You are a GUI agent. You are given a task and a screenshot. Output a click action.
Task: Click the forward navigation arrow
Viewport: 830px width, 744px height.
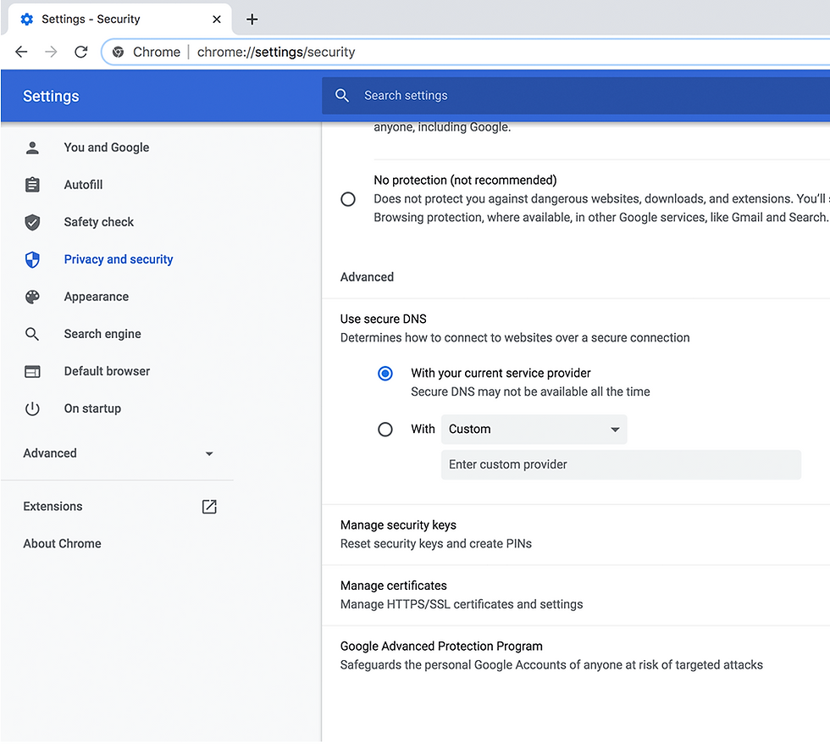[51, 52]
